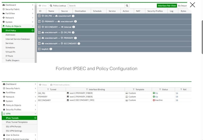Open Network in the top sidebar
Image resolution: width=203 pixels, height=140 pixels.
(18, 18)
